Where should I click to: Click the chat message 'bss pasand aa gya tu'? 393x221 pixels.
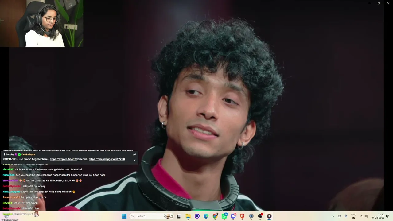[33, 197]
